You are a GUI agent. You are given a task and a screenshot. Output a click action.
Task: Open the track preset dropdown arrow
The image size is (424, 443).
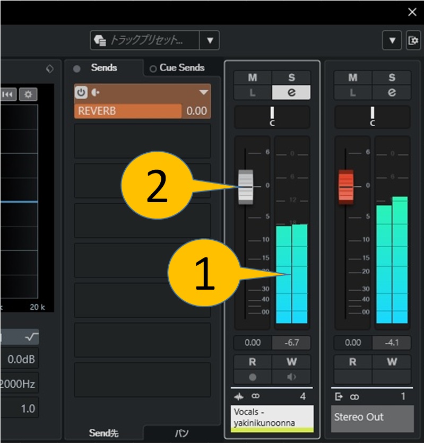tap(210, 40)
